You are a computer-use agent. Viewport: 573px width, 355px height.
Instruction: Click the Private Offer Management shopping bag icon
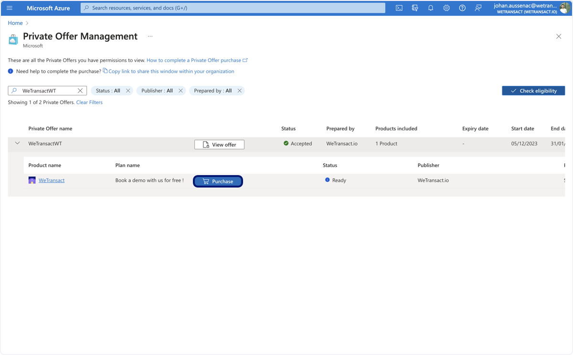tap(13, 40)
